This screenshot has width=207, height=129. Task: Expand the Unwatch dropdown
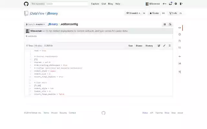133,13
